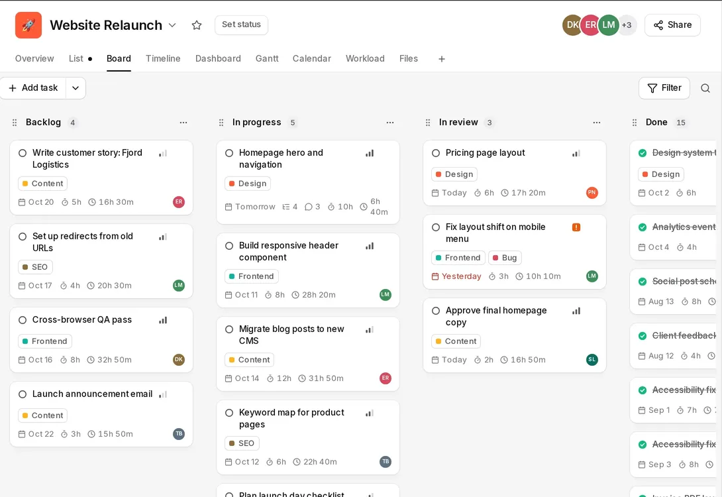The width and height of the screenshot is (722, 497).
Task: Switch to the Timeline tab
Action: (x=163, y=58)
